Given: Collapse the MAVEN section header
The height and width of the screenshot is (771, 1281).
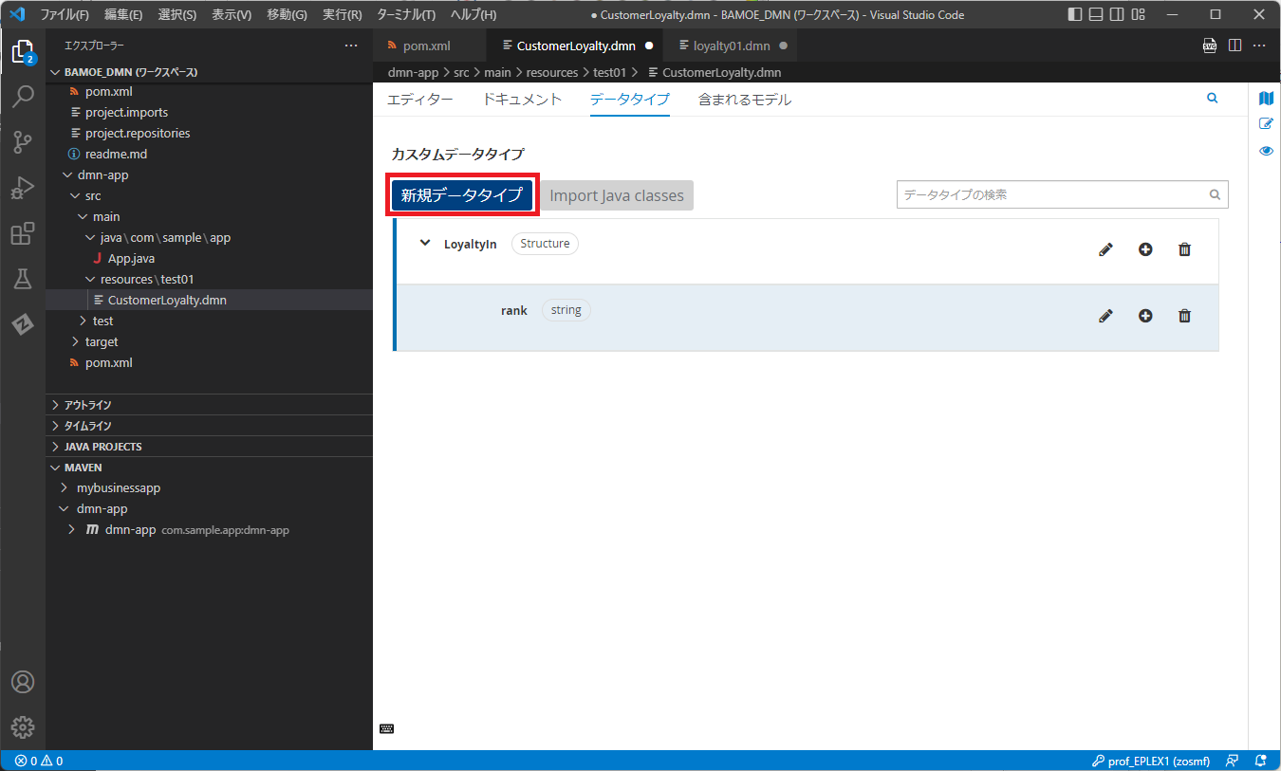Looking at the screenshot, I should click(x=209, y=468).
